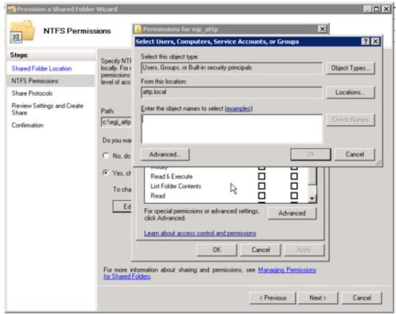Go to Shared Folder Location step

[42, 69]
